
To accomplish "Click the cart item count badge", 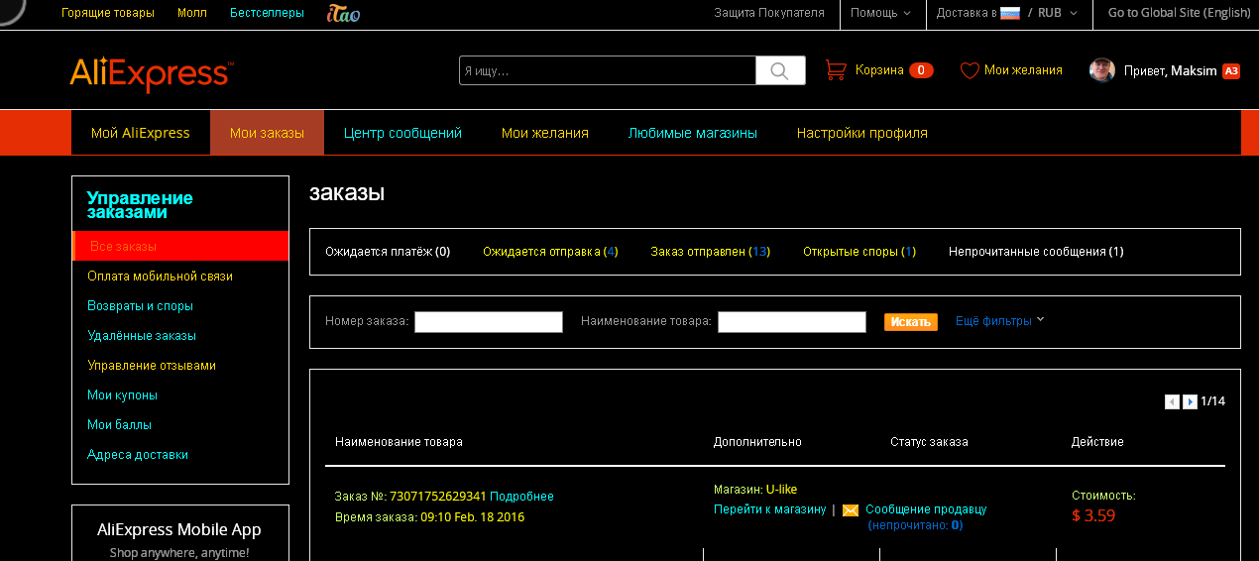I will point(921,70).
